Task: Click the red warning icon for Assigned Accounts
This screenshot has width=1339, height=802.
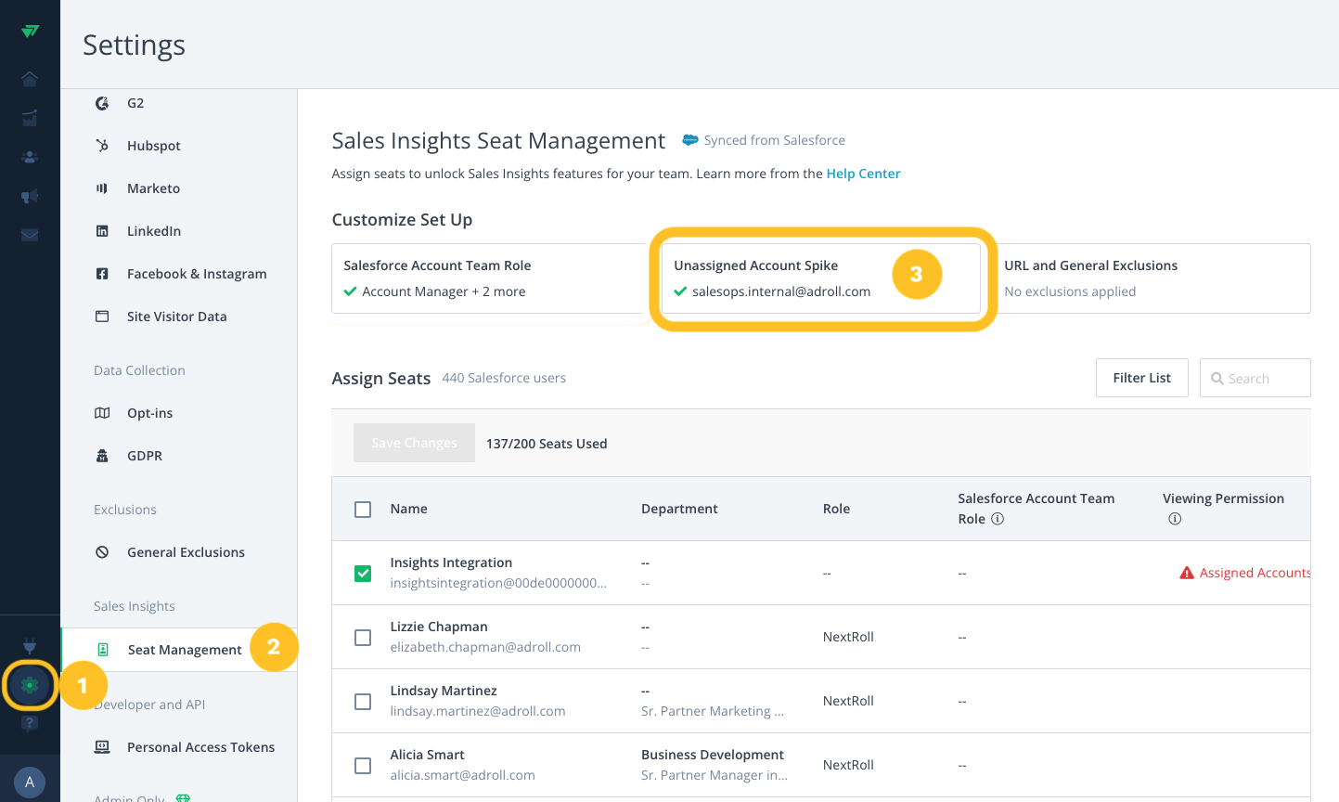Action: 1187,573
